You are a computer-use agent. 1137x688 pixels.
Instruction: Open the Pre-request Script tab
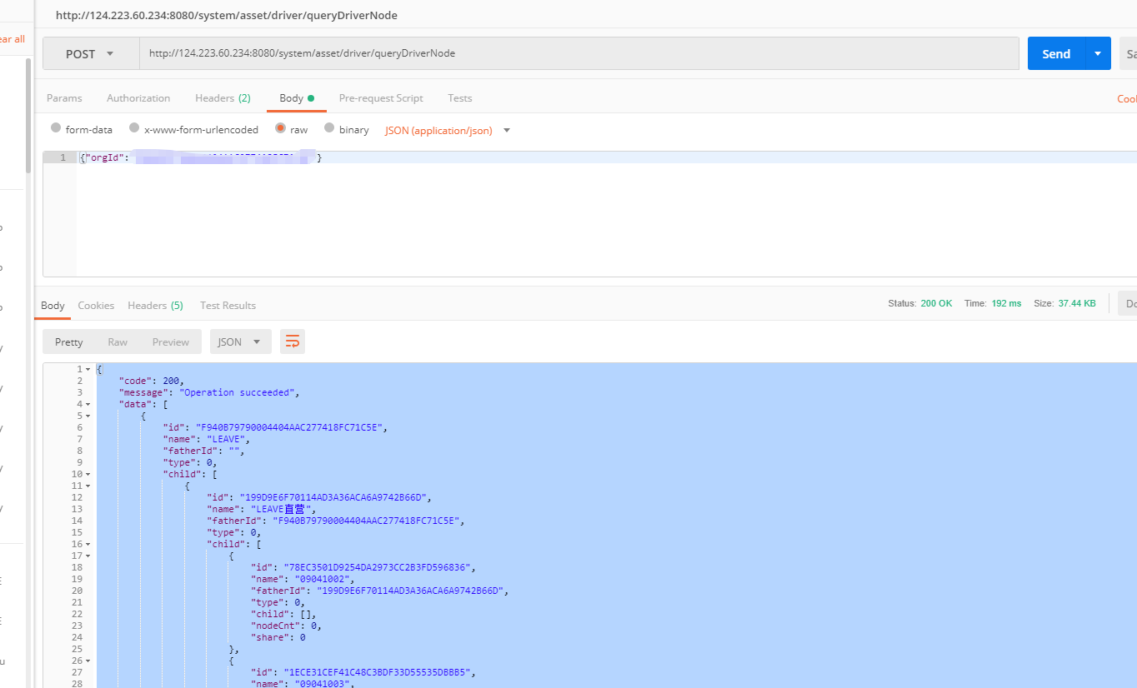coord(381,98)
